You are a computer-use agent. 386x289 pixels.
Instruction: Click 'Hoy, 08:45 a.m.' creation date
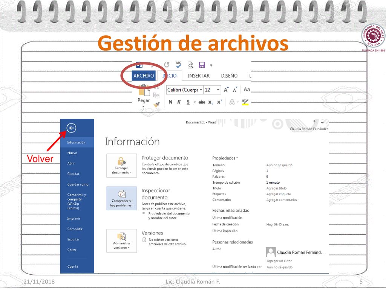click(278, 224)
